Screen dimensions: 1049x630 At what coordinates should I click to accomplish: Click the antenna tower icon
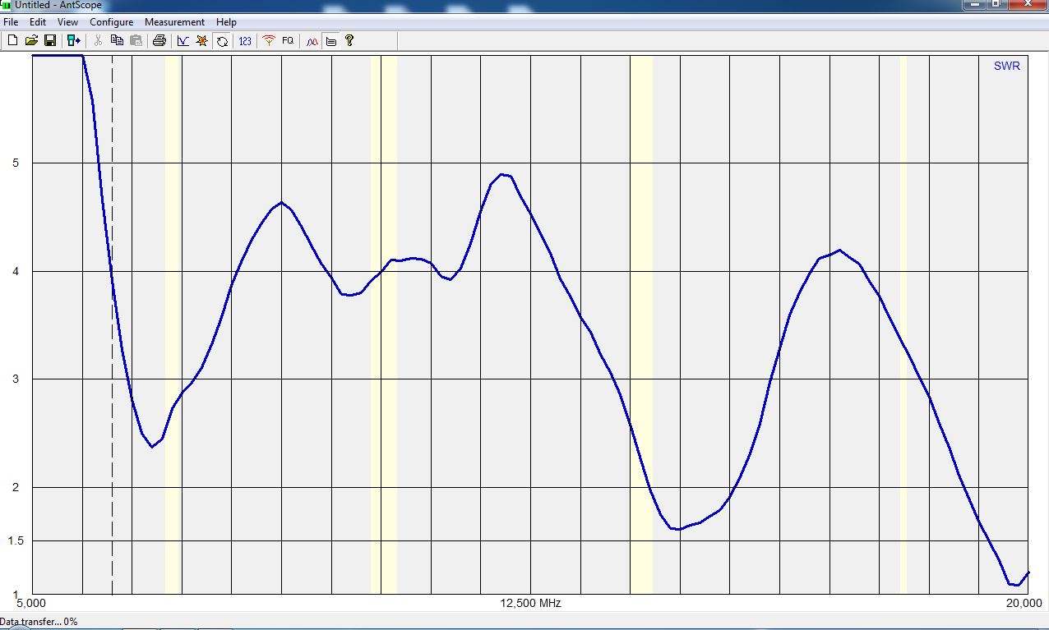[x=268, y=40]
